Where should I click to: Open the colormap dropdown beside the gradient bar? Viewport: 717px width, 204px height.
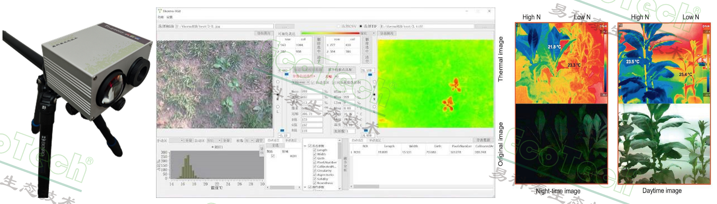click(x=374, y=33)
